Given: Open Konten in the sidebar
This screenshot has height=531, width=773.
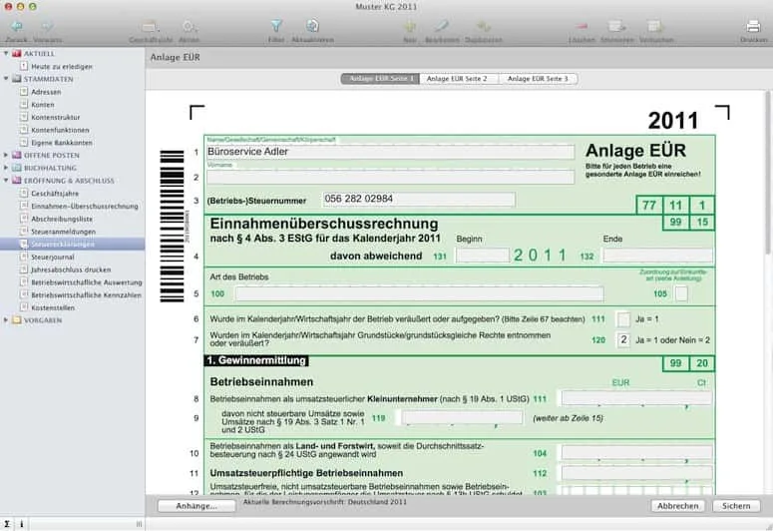Looking at the screenshot, I should click(43, 105).
